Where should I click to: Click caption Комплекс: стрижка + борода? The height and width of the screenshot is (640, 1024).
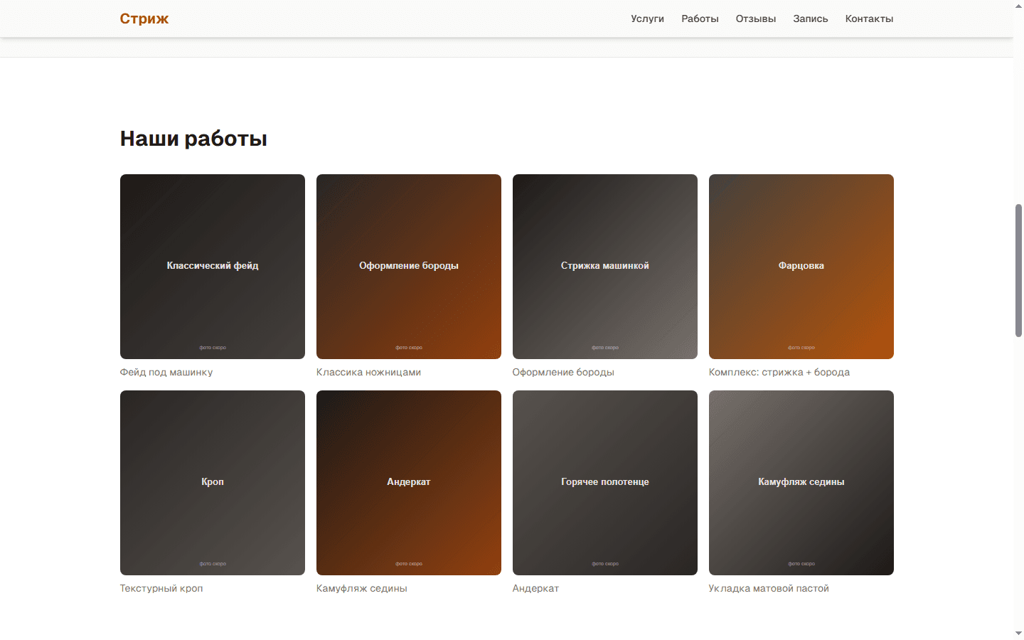779,372
